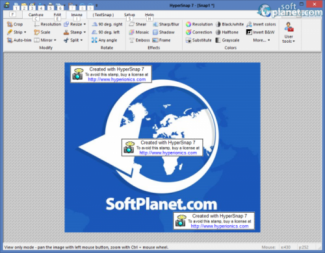Click the Scale tool icon

pos(36,32)
